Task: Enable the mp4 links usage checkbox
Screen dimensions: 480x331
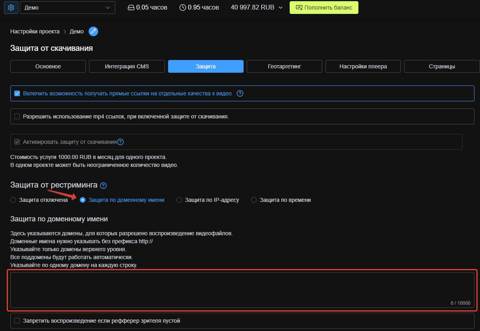Action: point(17,117)
